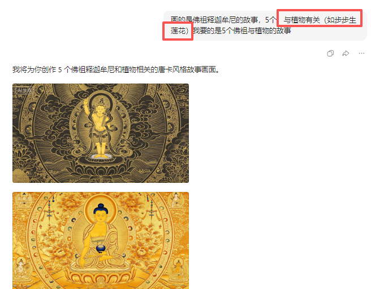Open the three-dot more options menu
This screenshot has height=289, width=371.
tap(361, 54)
